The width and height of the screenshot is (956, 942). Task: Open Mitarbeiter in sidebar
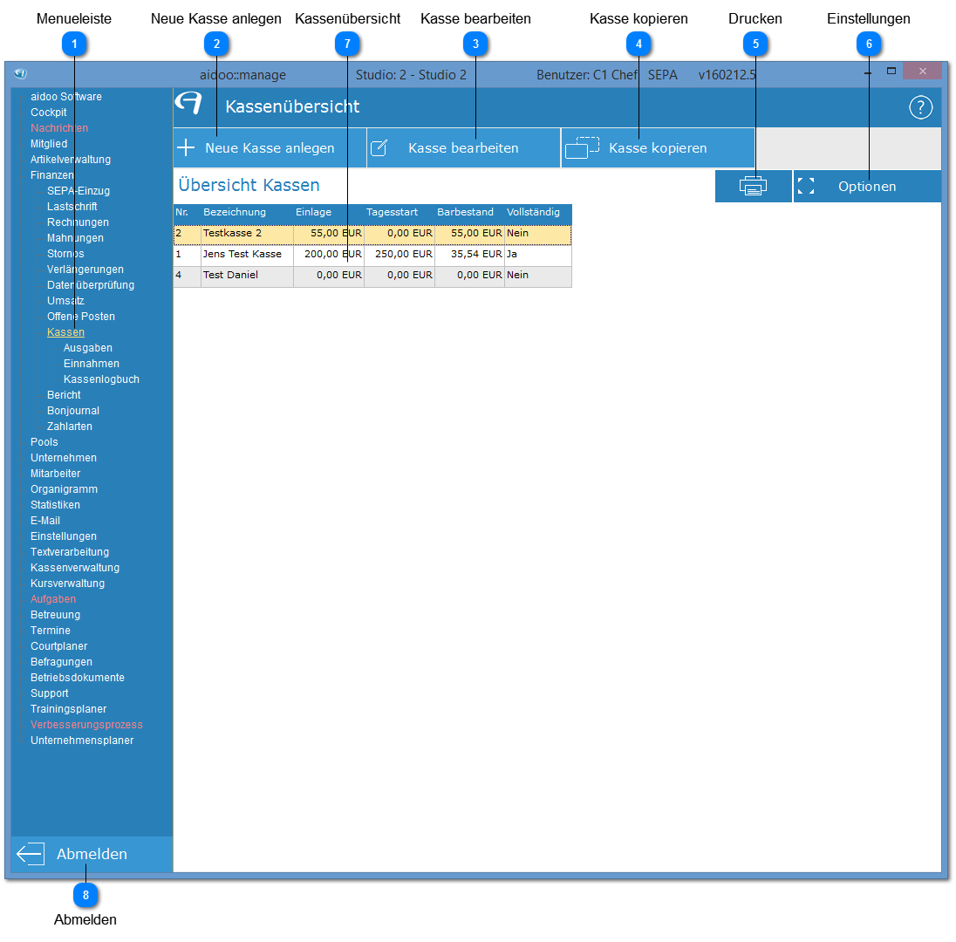coord(56,474)
